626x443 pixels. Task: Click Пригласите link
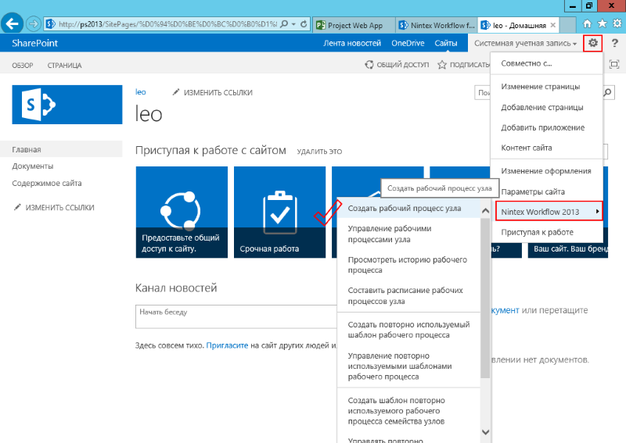click(x=227, y=345)
